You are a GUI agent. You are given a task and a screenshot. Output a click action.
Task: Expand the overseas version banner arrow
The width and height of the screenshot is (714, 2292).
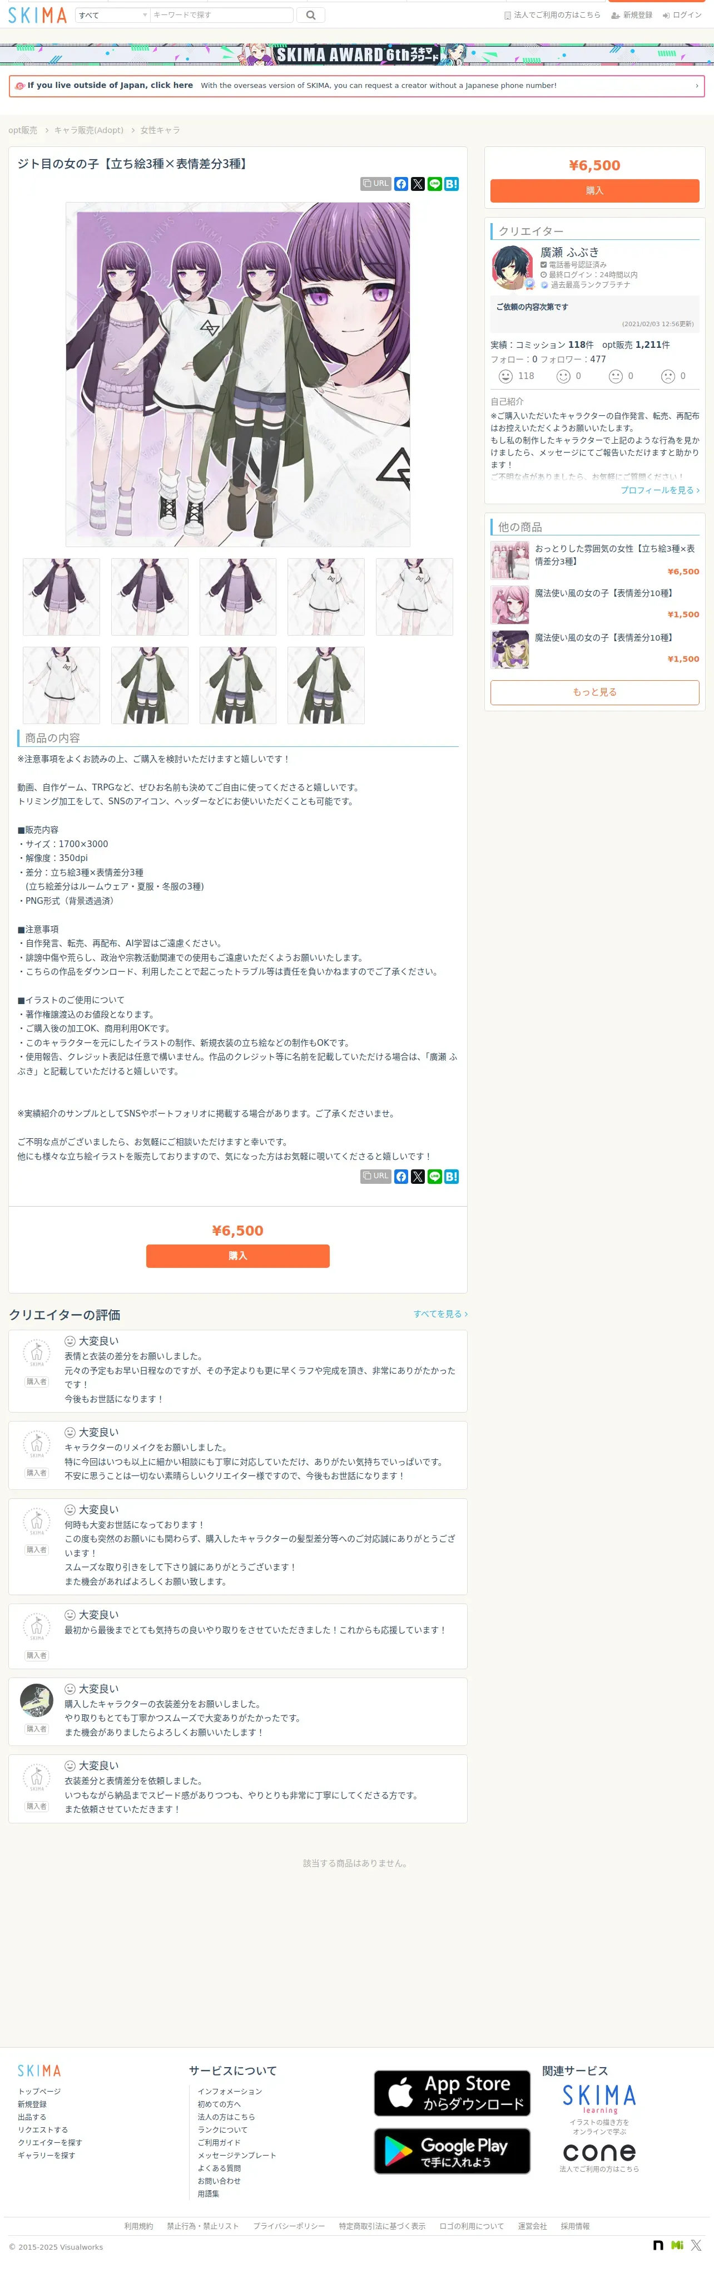[x=696, y=86]
